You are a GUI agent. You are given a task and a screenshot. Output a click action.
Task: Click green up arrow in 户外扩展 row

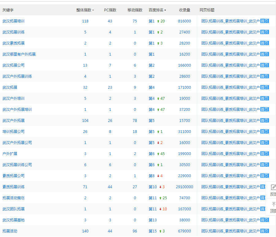(x=158, y=154)
